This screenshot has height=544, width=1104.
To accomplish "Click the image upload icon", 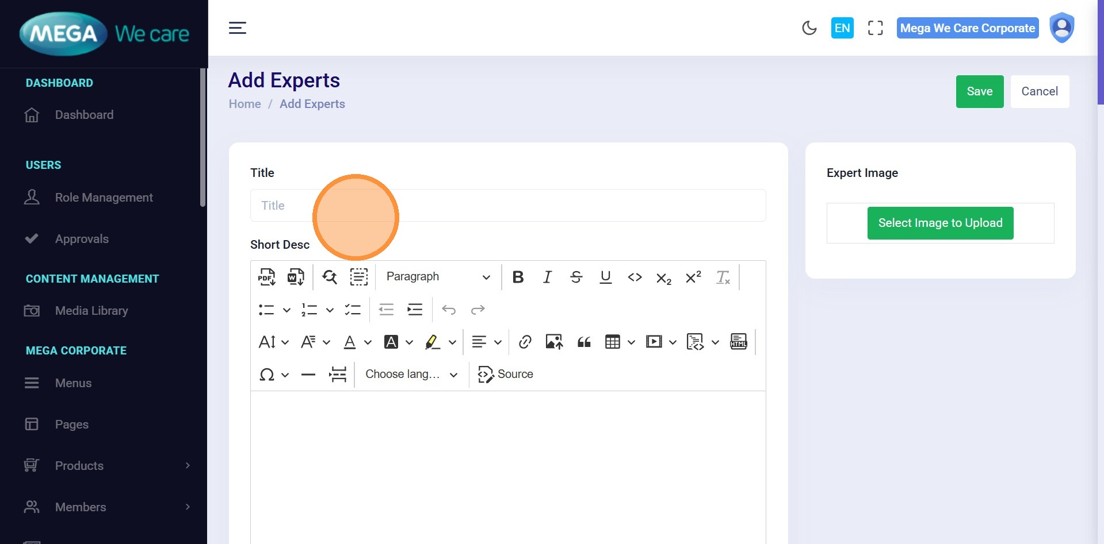I will [554, 342].
